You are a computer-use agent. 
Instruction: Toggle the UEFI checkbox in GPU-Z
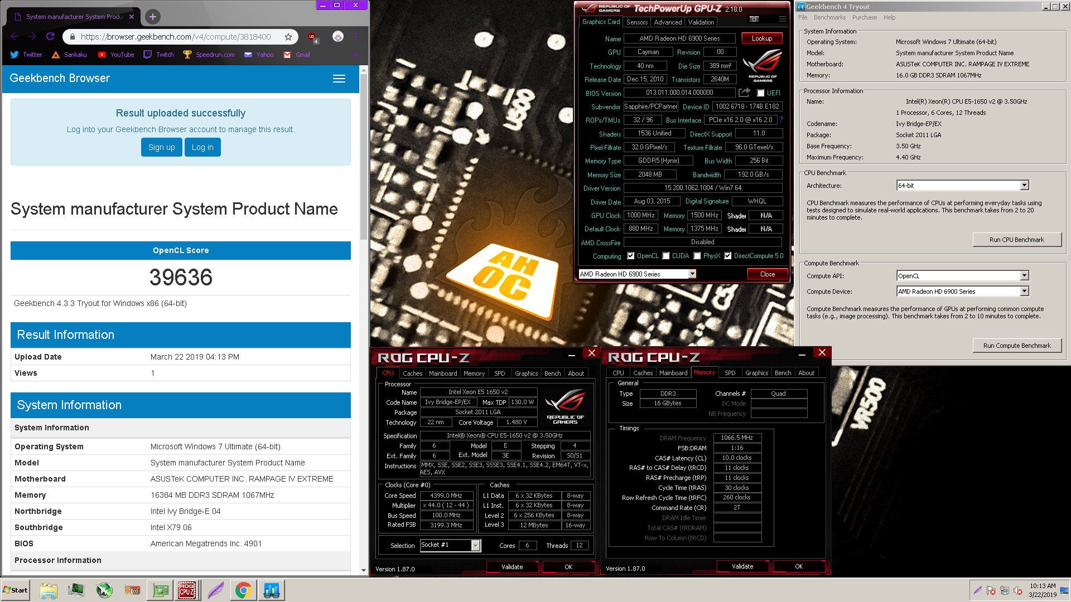(760, 93)
